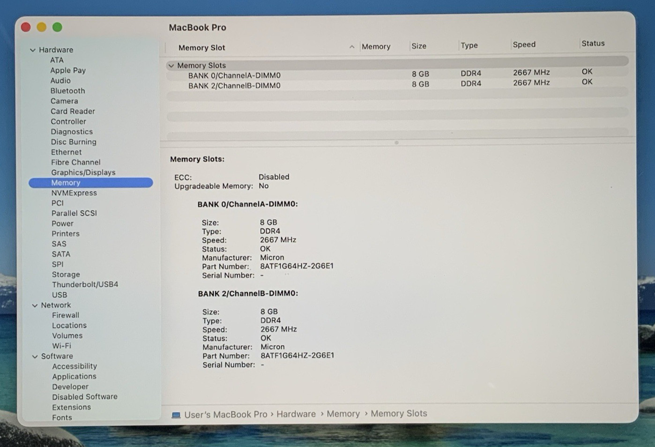Minimize the window with yellow button
This screenshot has width=655, height=447.
(x=42, y=27)
